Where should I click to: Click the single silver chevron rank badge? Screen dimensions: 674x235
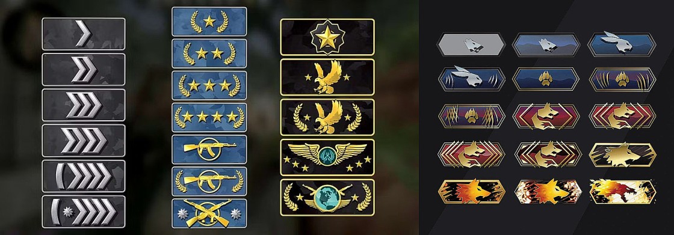point(84,34)
